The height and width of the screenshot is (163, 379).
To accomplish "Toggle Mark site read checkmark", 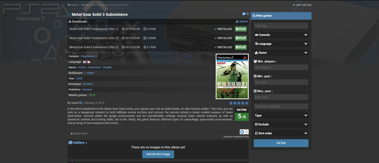I will (294, 5).
